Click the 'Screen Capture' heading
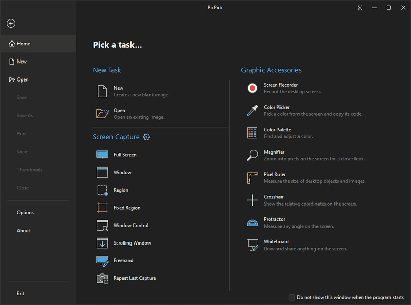The height and width of the screenshot is (305, 411). [116, 137]
